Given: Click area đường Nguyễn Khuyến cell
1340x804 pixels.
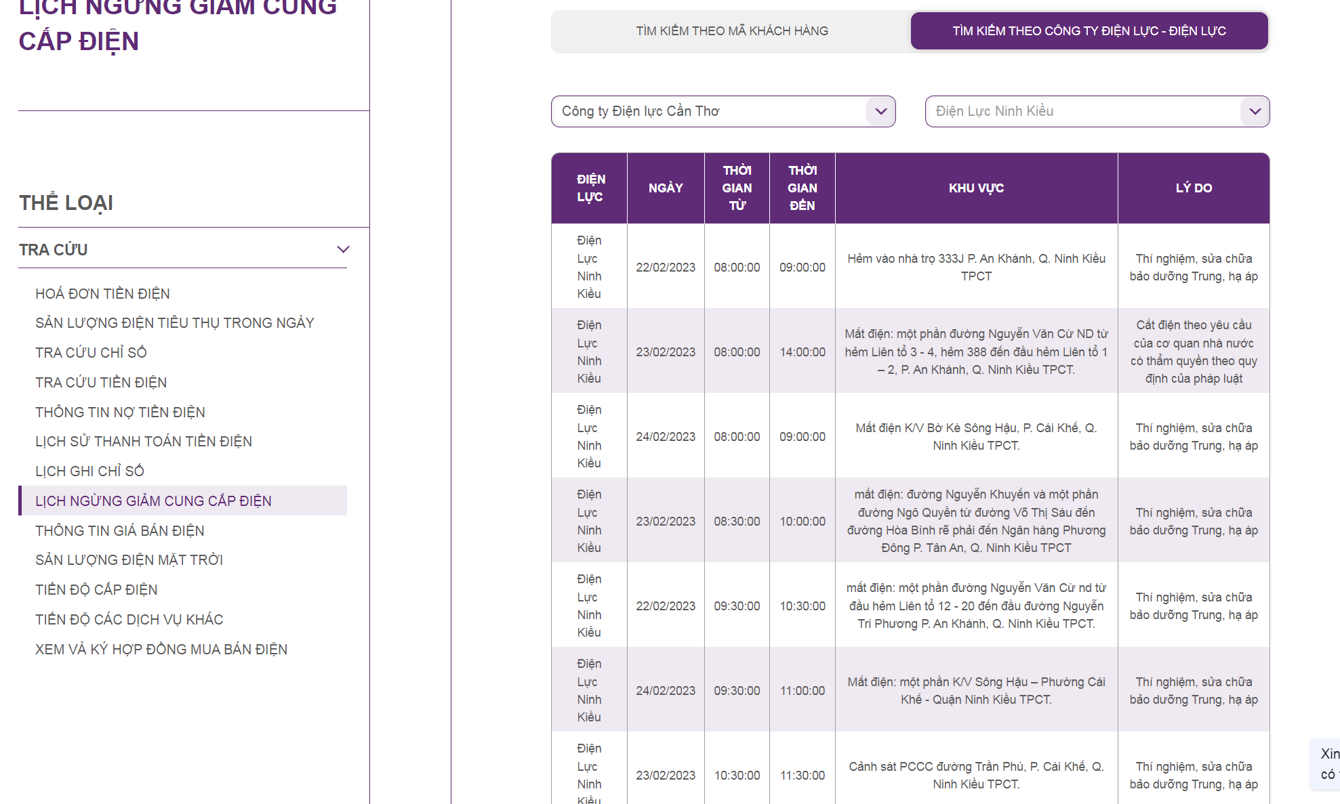Looking at the screenshot, I should (976, 522).
